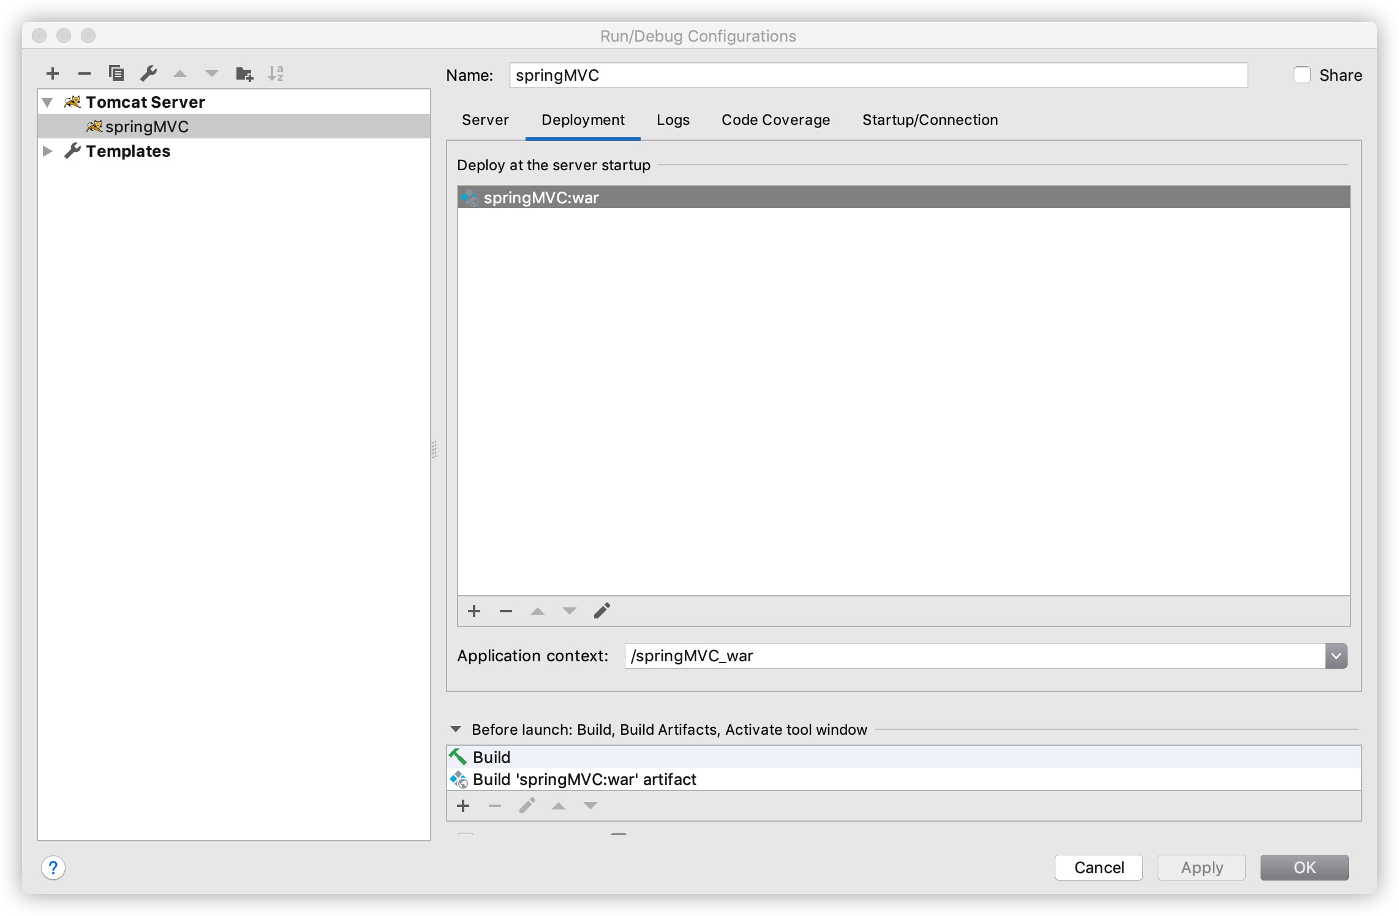Open the Startup/Connection tab
1399x916 pixels.
point(930,120)
